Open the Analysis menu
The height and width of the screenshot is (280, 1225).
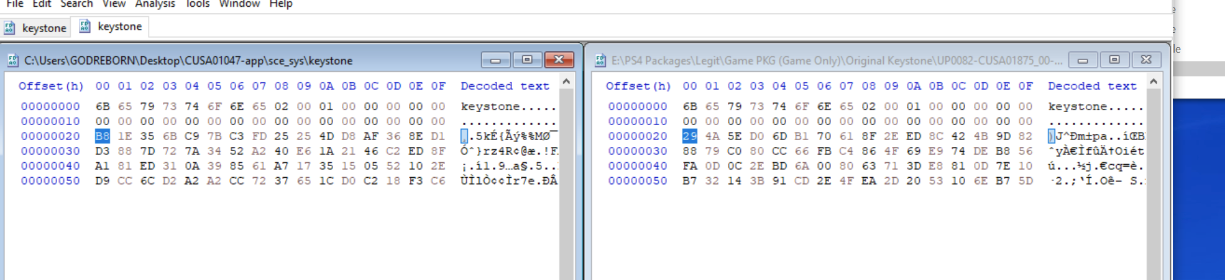point(155,4)
